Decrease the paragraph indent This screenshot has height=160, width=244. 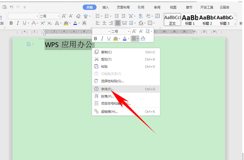[117, 16]
